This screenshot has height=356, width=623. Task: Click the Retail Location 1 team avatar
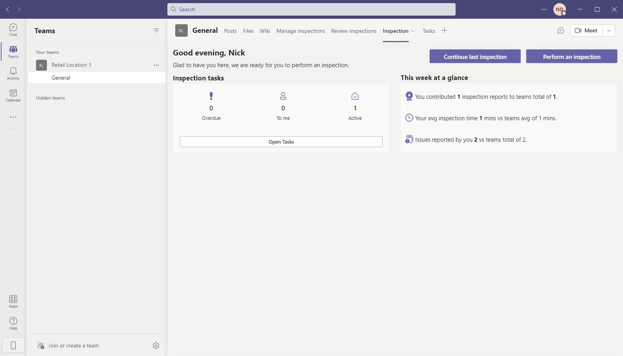pyautogui.click(x=41, y=65)
